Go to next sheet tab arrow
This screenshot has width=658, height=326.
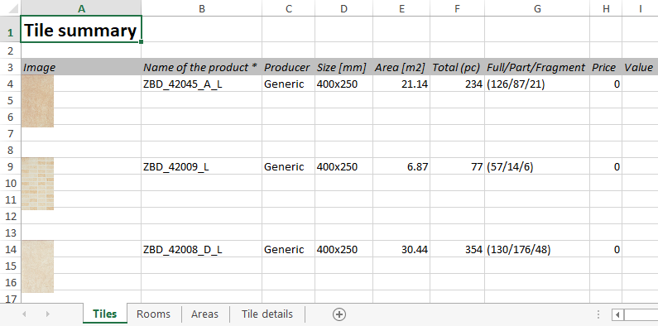pyautogui.click(x=47, y=314)
